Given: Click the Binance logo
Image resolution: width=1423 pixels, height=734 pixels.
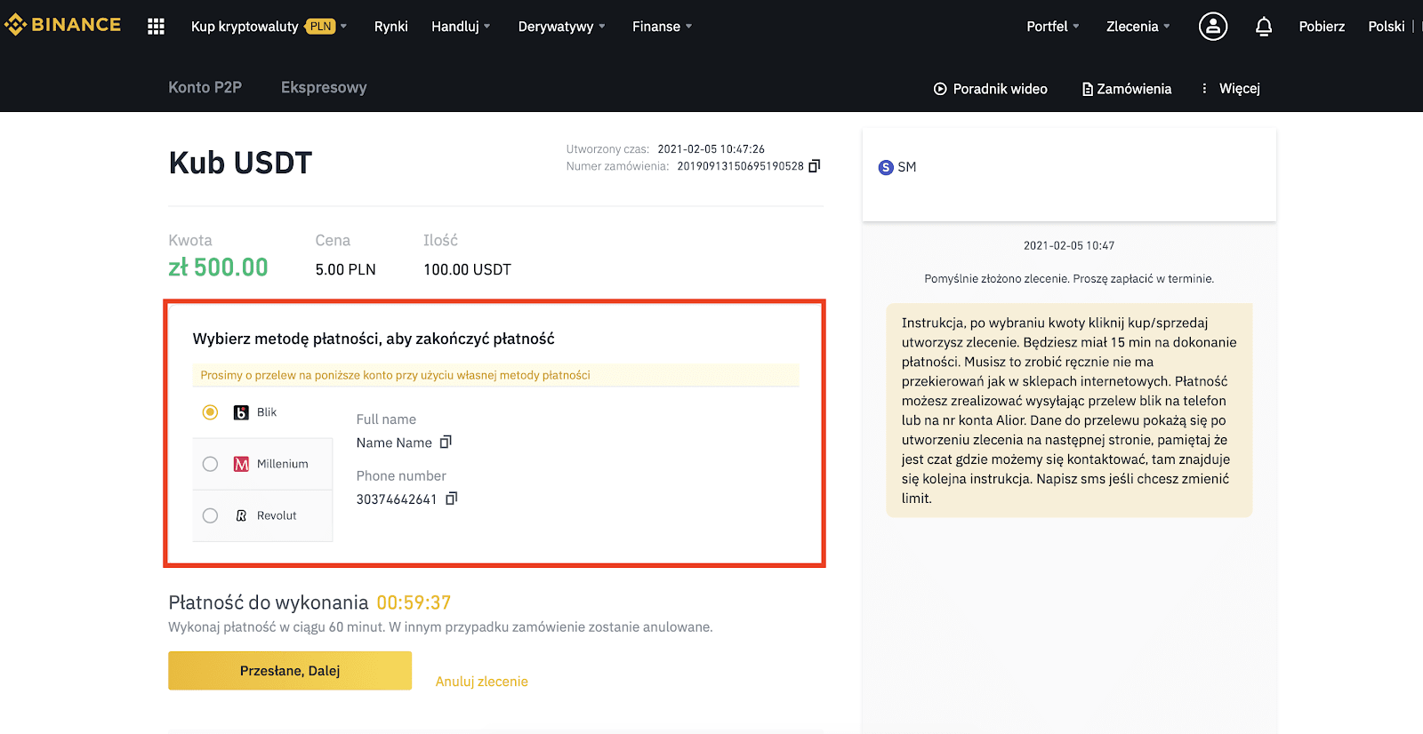Looking at the screenshot, I should pyautogui.click(x=62, y=25).
